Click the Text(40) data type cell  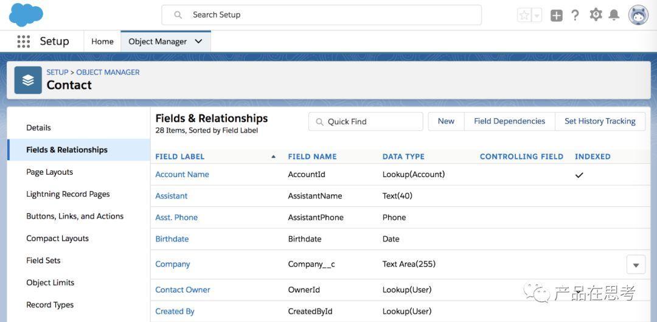tap(397, 196)
